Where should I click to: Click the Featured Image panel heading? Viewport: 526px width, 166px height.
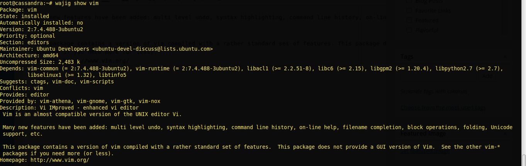423,134
